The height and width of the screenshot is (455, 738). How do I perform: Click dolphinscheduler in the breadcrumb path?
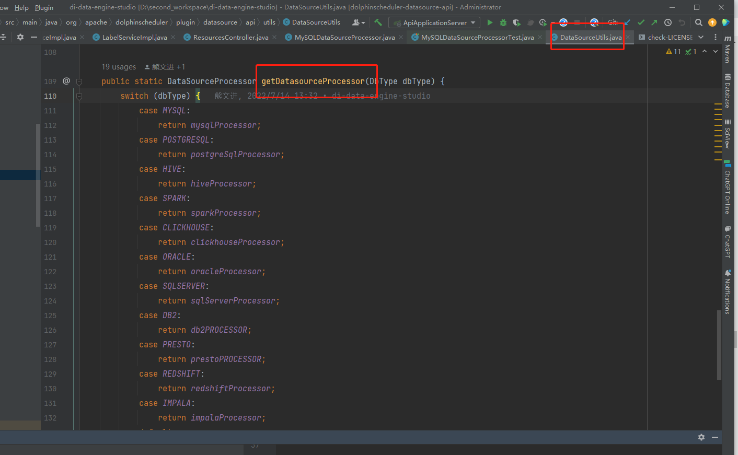(142, 22)
